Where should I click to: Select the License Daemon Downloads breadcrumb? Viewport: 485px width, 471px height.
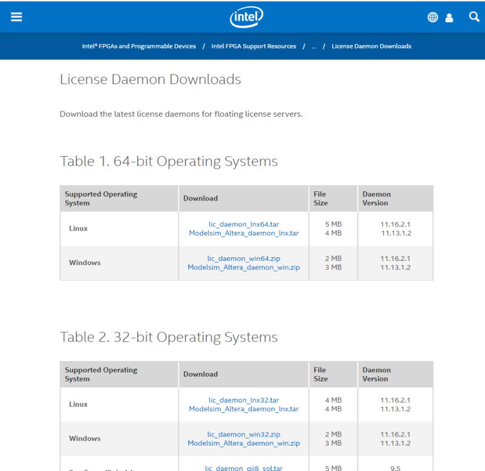(371, 46)
